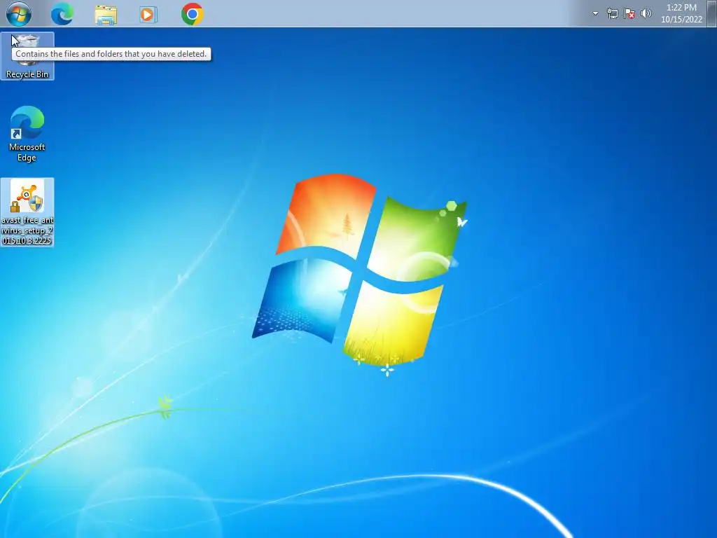Select the avast free antivirus setup file

pyautogui.click(x=27, y=212)
